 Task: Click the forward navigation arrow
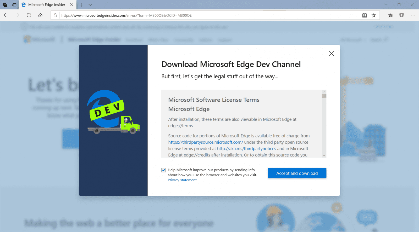pyautogui.click(x=17, y=15)
